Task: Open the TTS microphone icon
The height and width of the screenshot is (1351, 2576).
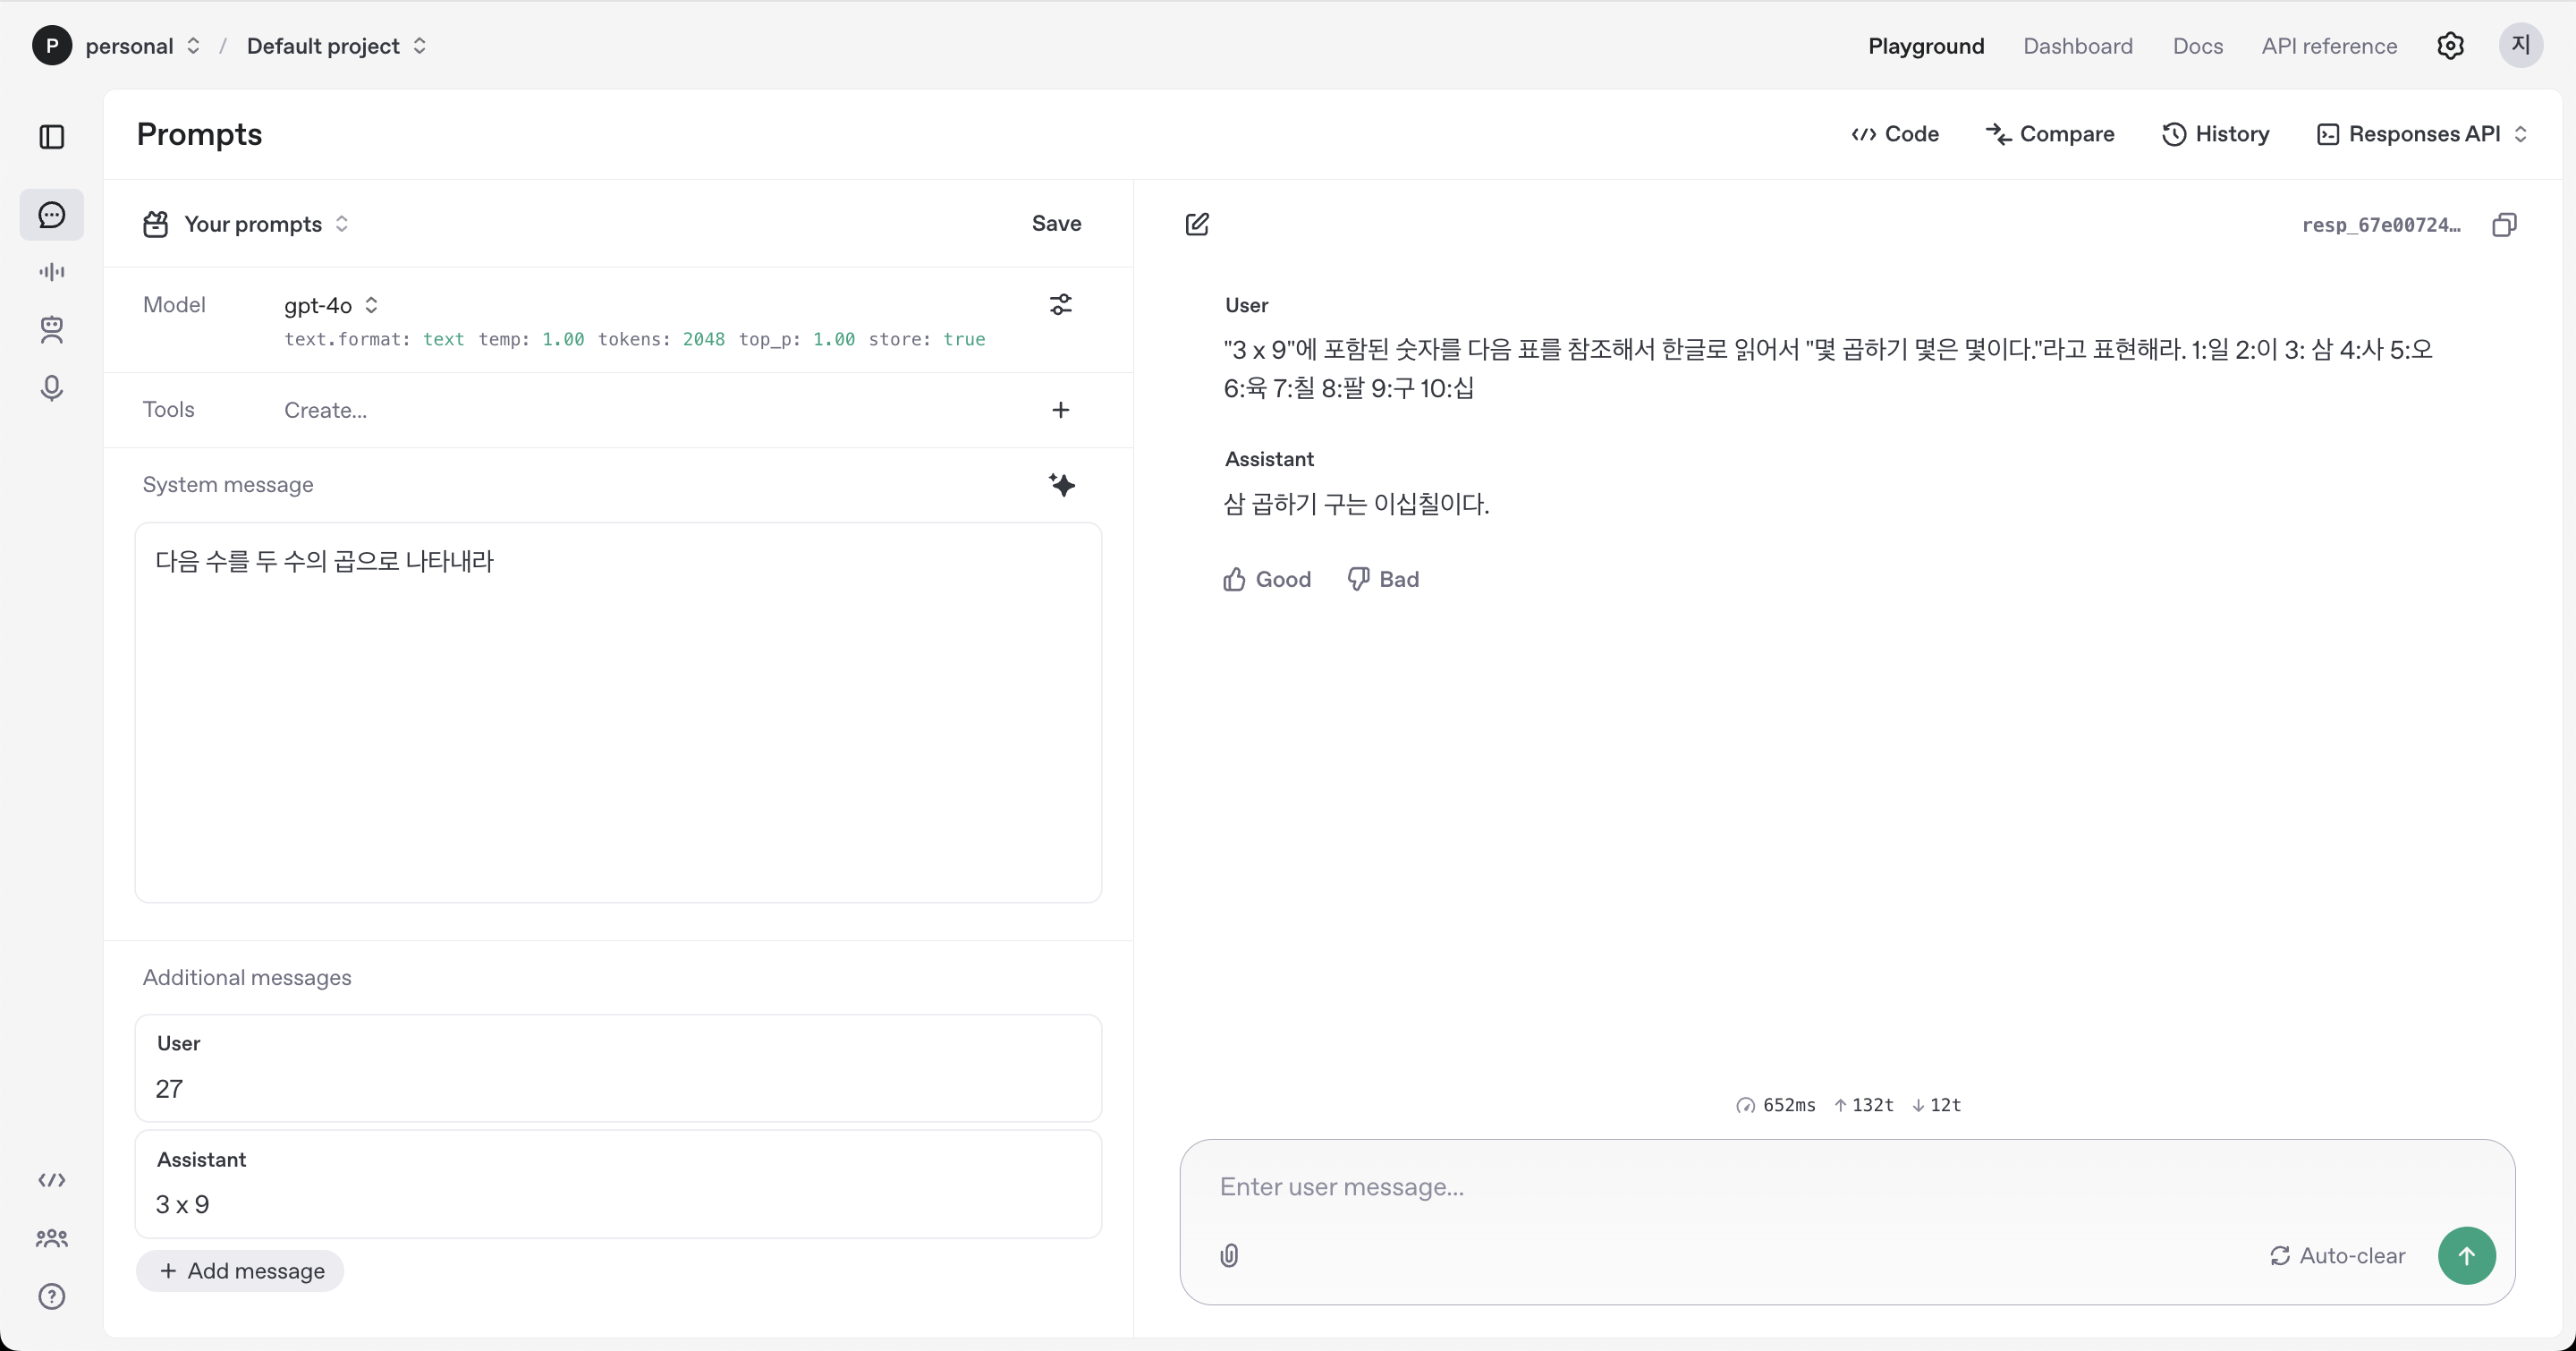Action: (52, 388)
